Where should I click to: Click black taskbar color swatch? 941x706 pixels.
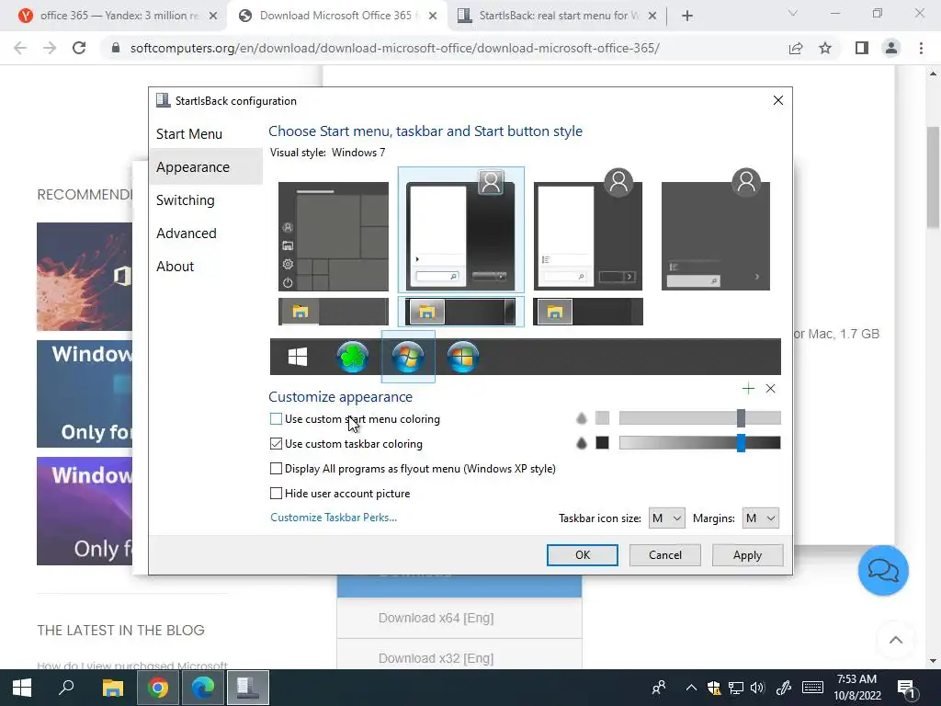point(602,443)
